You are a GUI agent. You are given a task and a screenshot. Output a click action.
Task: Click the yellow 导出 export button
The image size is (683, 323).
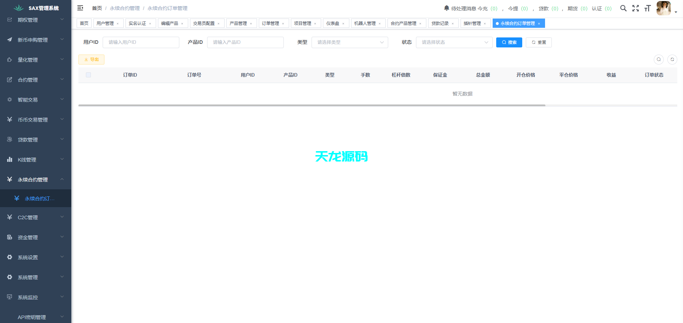(x=91, y=60)
